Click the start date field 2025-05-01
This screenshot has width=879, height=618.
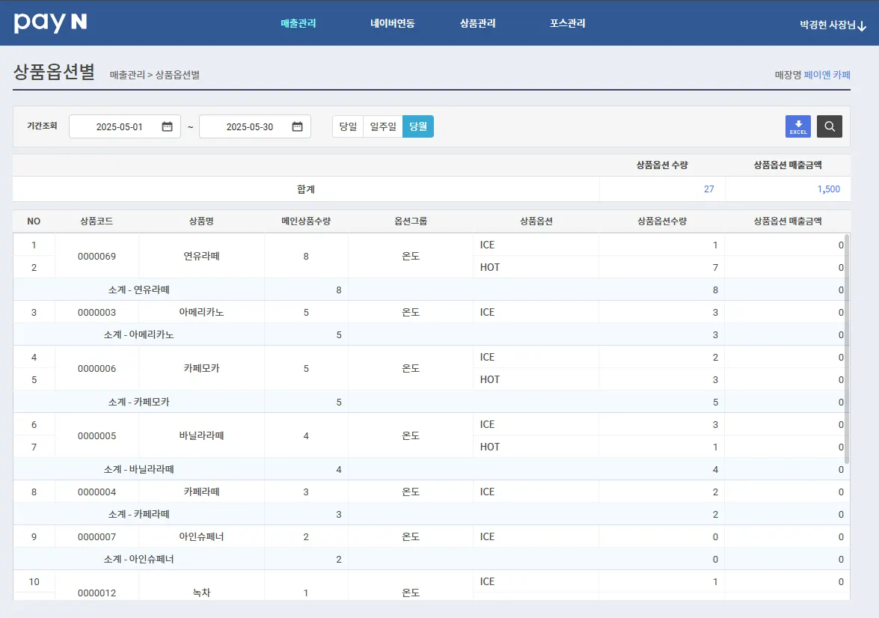[119, 126]
